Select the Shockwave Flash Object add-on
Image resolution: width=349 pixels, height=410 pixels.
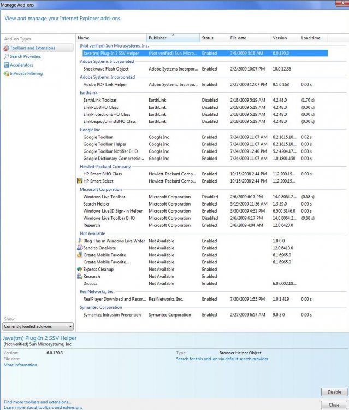(106, 69)
